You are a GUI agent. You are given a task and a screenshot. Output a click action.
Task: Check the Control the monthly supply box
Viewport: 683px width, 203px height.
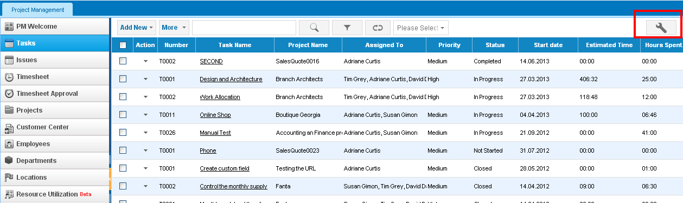point(123,186)
